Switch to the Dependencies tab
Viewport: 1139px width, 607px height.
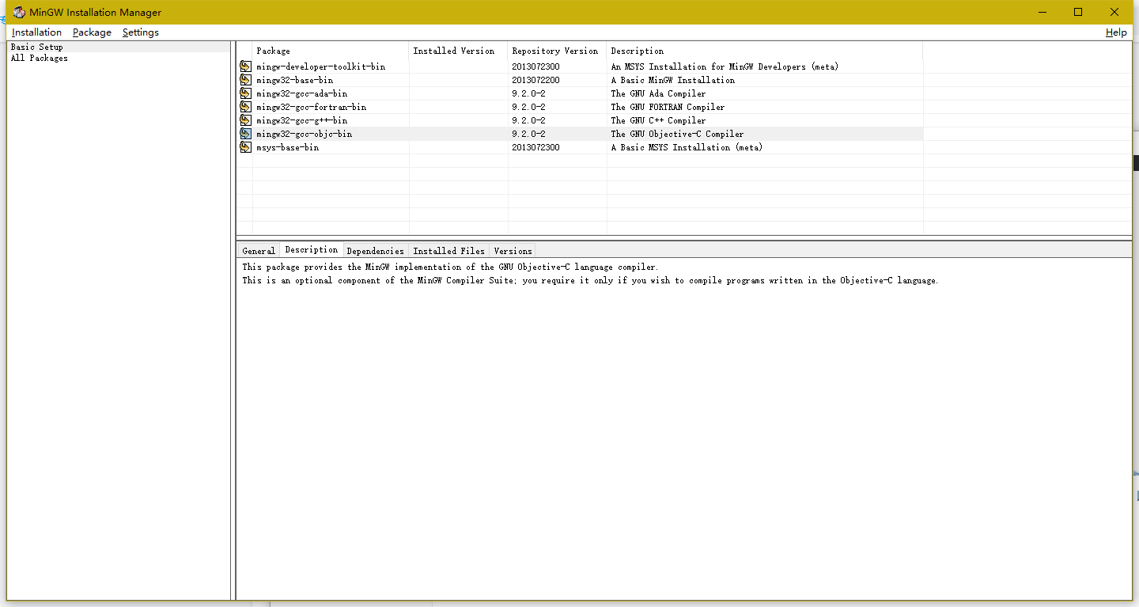[x=375, y=251]
